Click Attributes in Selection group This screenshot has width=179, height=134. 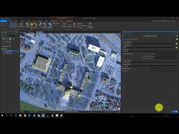tap(56, 23)
